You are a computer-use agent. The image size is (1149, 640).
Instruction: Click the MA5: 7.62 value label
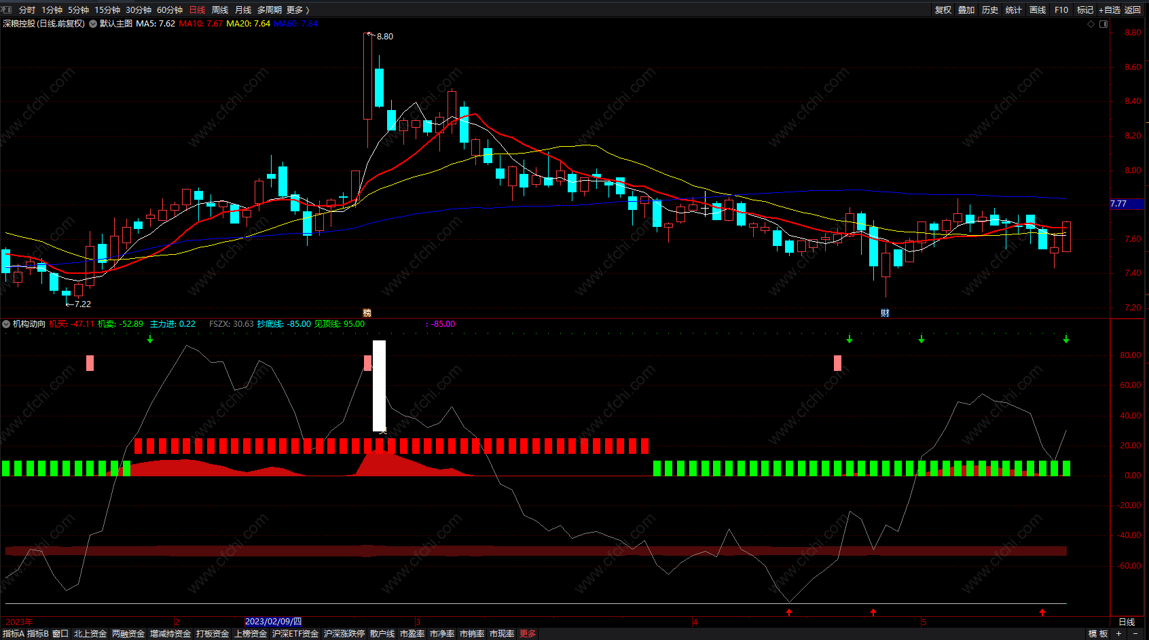156,24
